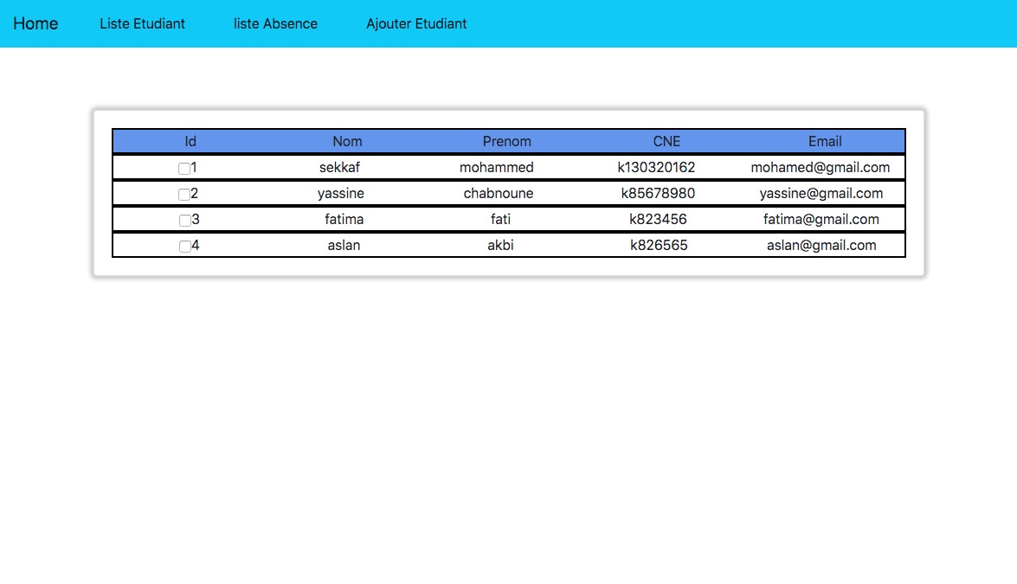
Task: Select the email yassine@gmail.com
Action: 822,193
